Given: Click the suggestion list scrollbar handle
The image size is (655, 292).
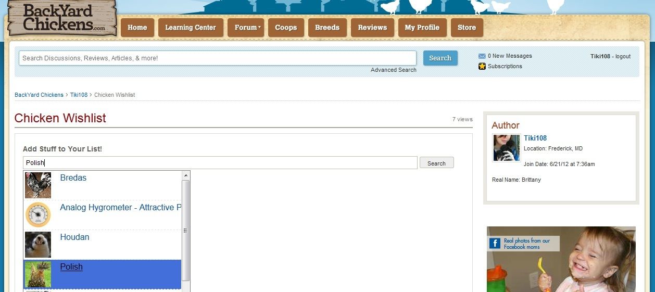Looking at the screenshot, I should pos(185,230).
